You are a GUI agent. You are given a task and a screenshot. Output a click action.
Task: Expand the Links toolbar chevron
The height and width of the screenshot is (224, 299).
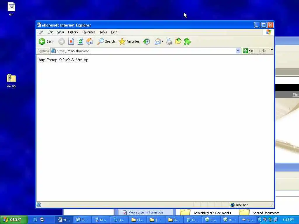pos(272,50)
